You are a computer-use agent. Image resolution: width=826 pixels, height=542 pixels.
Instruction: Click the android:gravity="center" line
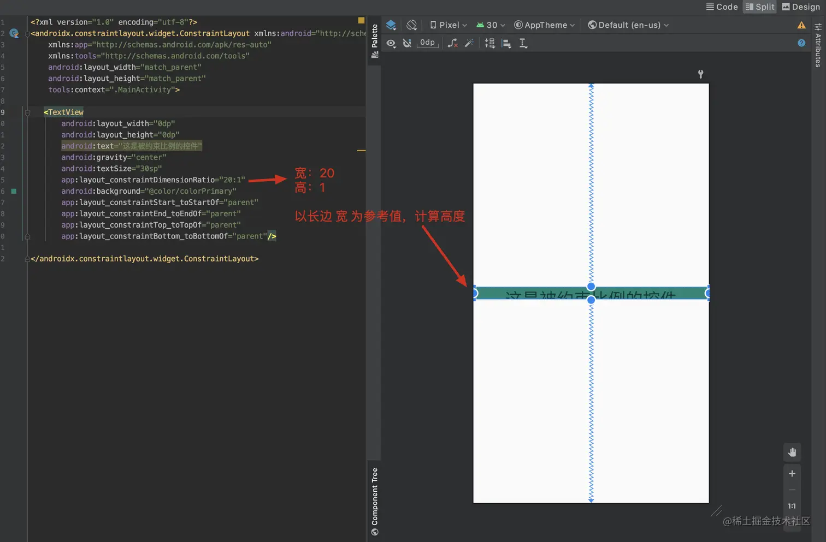[114, 157]
